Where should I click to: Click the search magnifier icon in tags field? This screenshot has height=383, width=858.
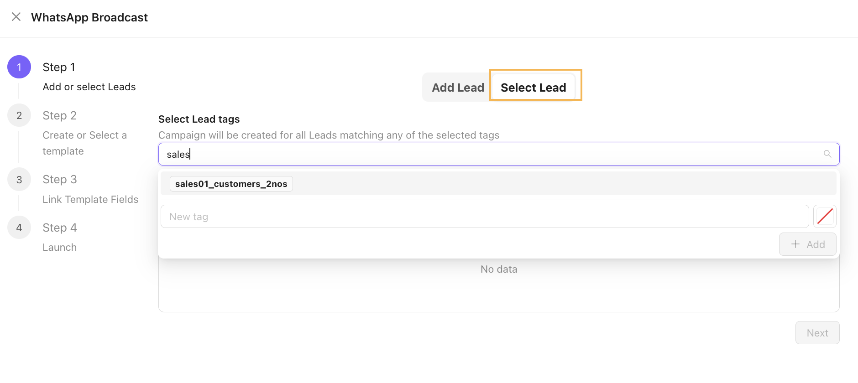(x=827, y=154)
